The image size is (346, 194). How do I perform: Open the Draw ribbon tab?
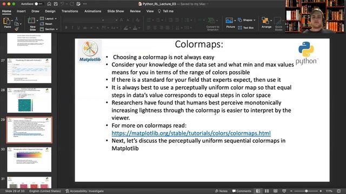click(x=35, y=11)
